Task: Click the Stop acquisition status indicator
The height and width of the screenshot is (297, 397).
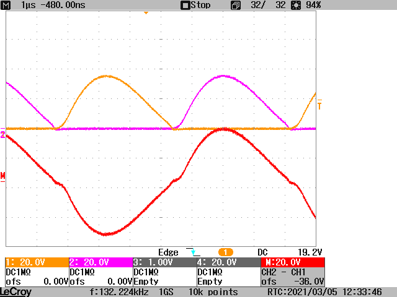Action: pyautogui.click(x=195, y=5)
